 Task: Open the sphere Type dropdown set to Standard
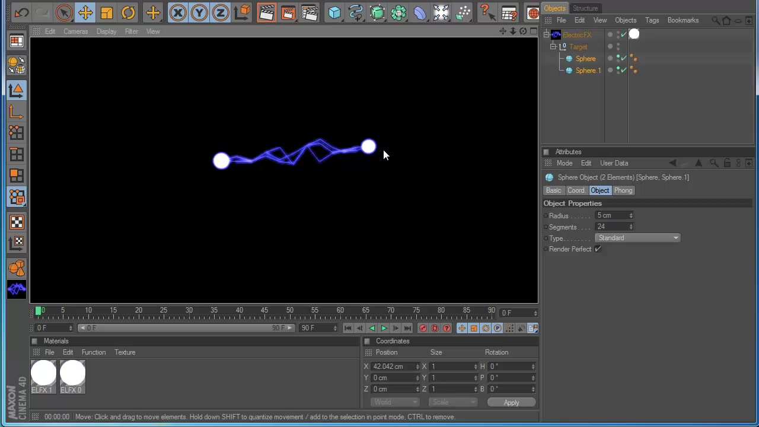click(x=637, y=237)
